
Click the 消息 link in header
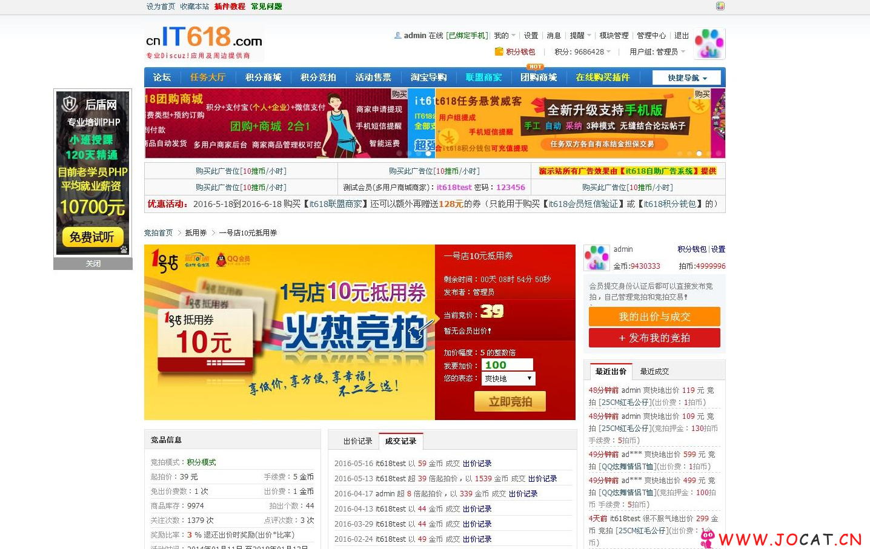tap(554, 36)
